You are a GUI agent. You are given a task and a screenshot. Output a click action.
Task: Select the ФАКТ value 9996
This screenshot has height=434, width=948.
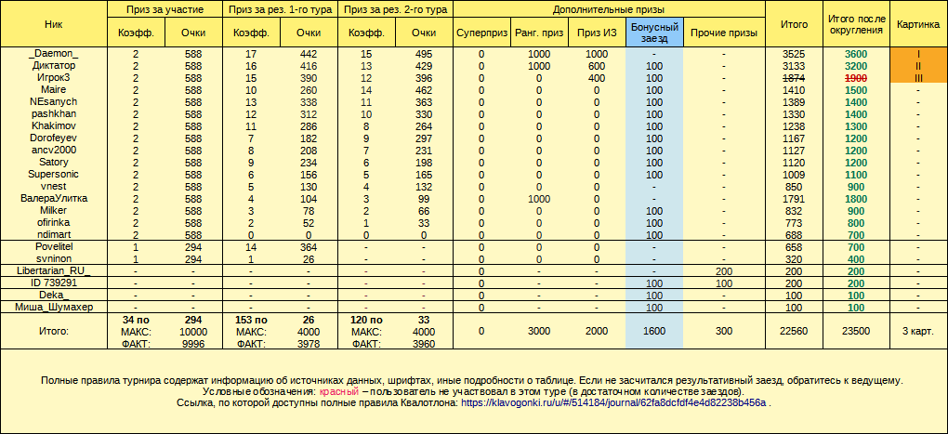point(193,343)
